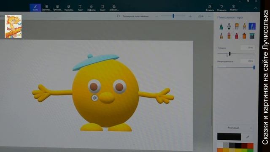The height and width of the screenshot is (152, 270).
Task: Click the Thickness slider handle
Action: (229, 54)
